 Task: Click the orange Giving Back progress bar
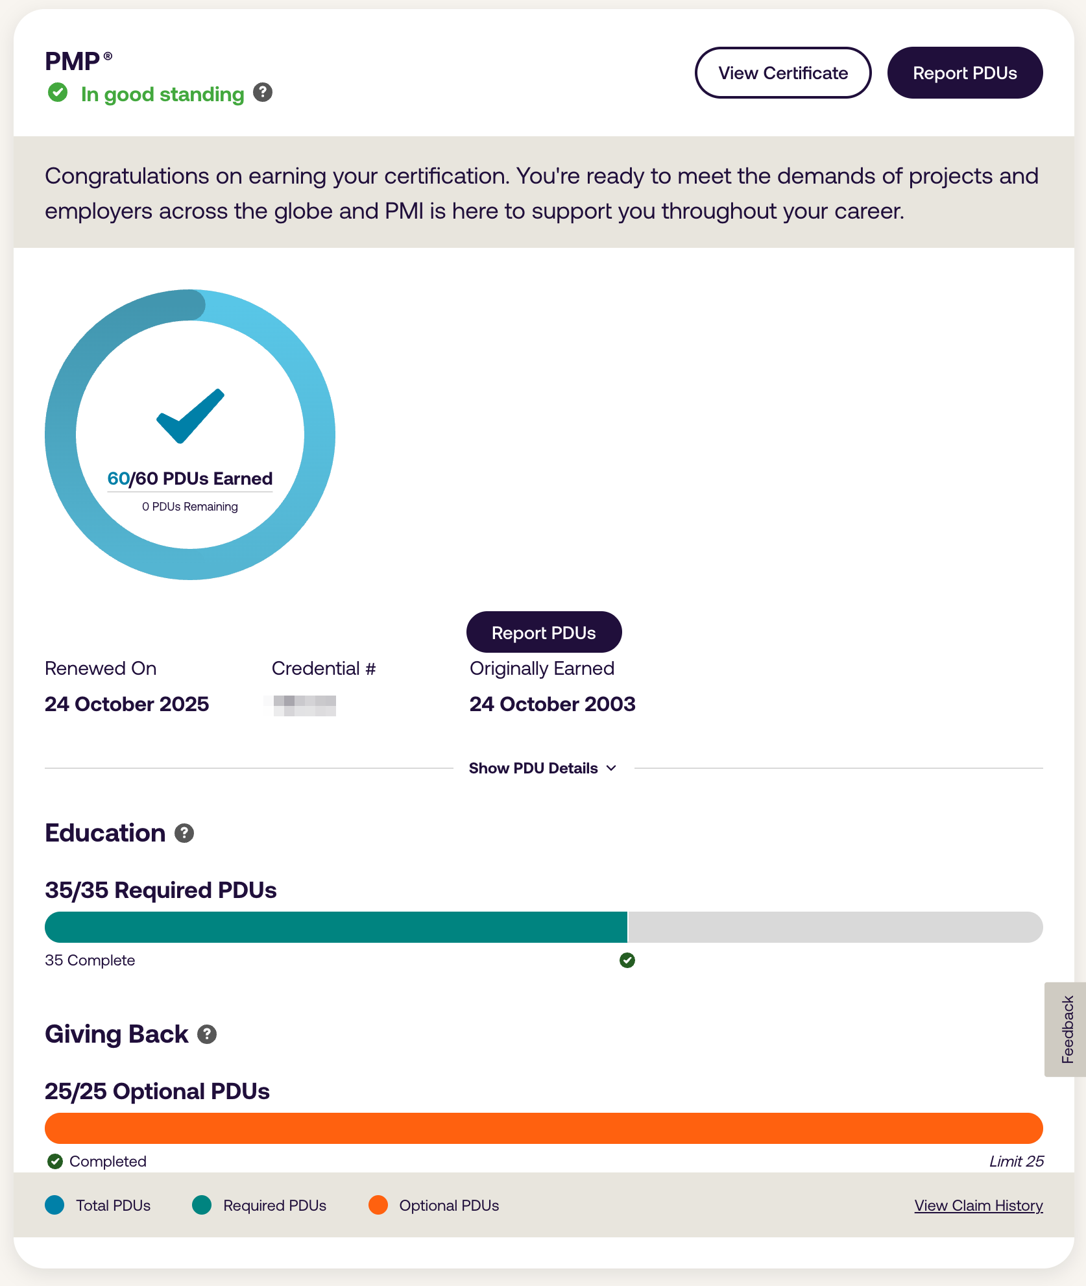click(544, 1128)
